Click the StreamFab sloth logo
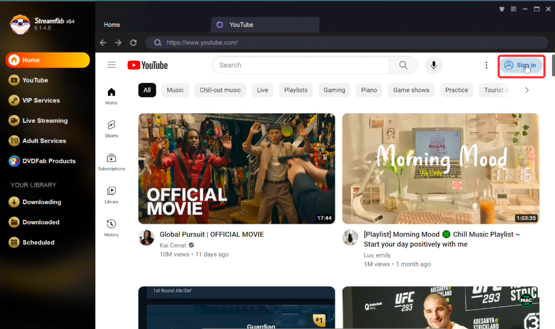The image size is (555, 329). [20, 25]
